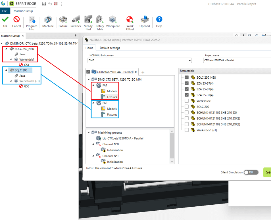Select Jaws under 3QLC 250_NEU
The height and width of the screenshot is (220, 271).
[x=22, y=54]
